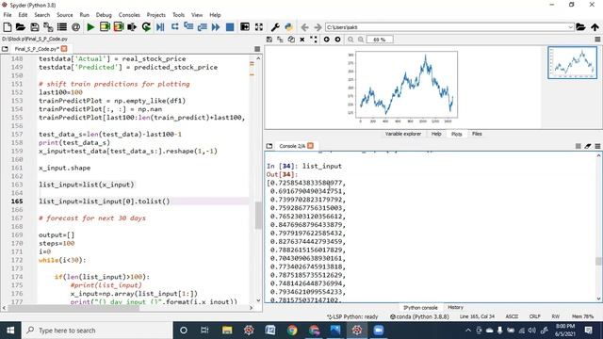Select the plot thumbnail in the sidebar
The width and height of the screenshot is (603, 339).
coord(572,63)
